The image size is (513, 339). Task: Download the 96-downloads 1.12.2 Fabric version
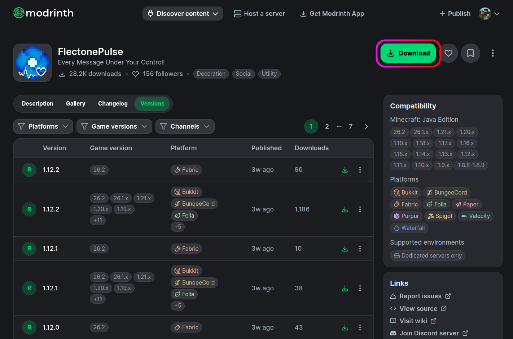pos(345,170)
